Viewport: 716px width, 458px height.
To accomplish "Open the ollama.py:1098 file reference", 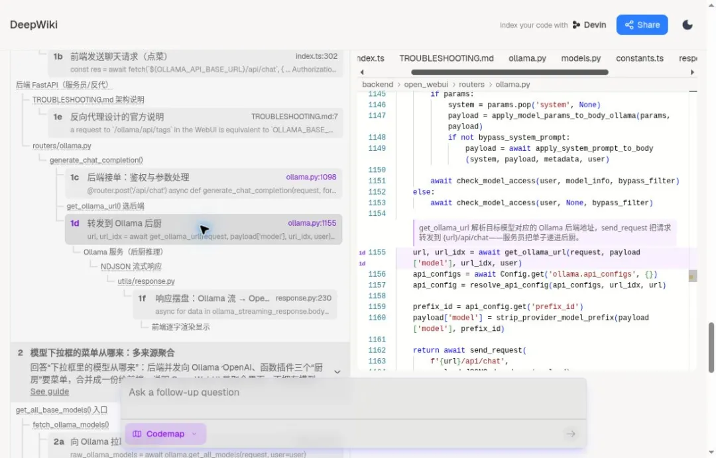I will tap(311, 177).
